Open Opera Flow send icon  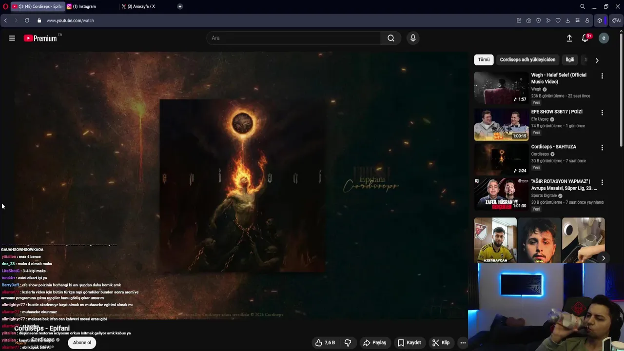pos(548,20)
